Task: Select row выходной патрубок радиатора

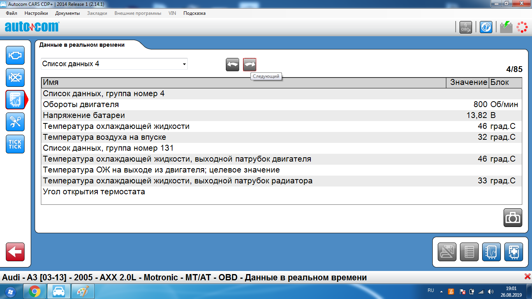Action: click(282, 181)
